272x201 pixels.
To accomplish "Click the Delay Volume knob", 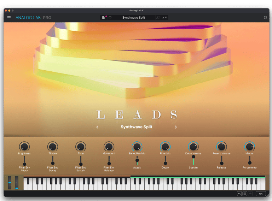I will pos(193,146).
